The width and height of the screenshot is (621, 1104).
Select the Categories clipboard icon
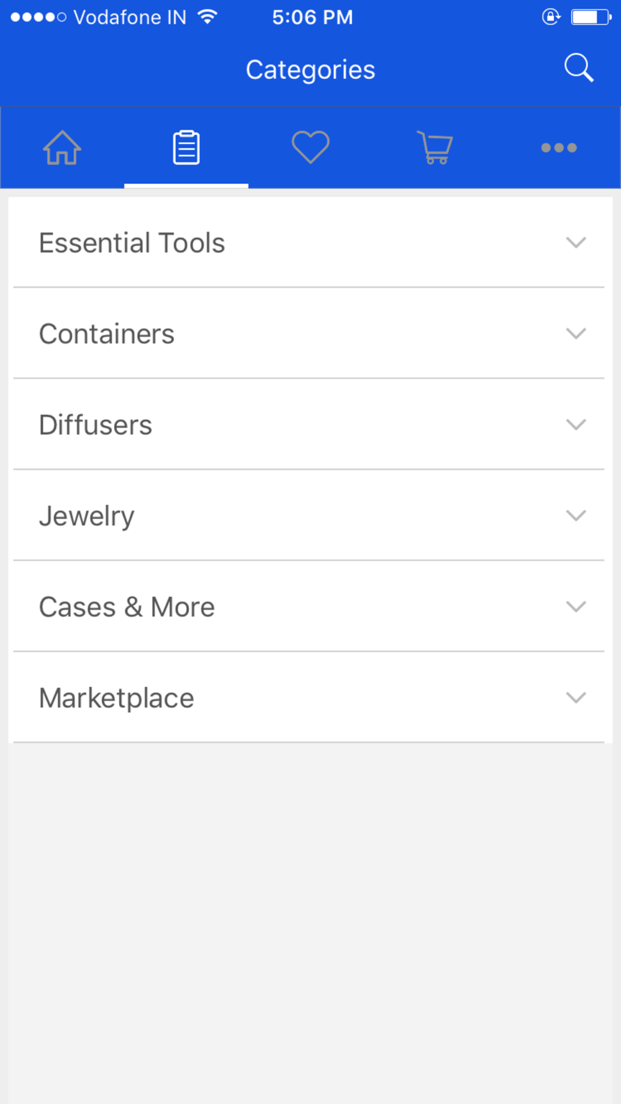point(186,148)
